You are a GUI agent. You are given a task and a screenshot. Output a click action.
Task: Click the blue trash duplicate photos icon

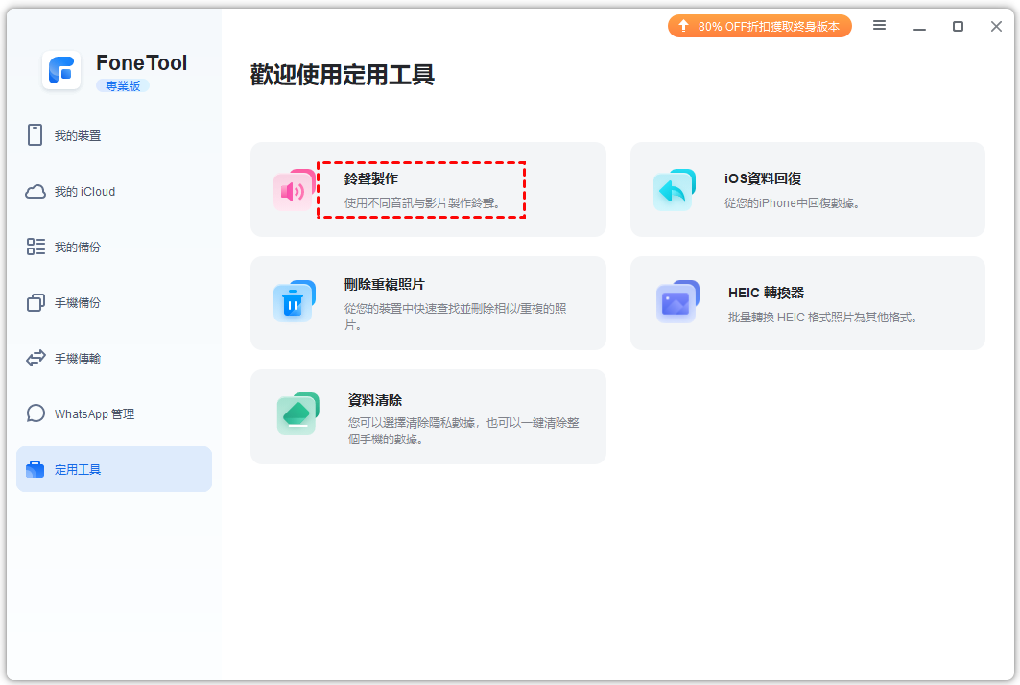click(294, 302)
